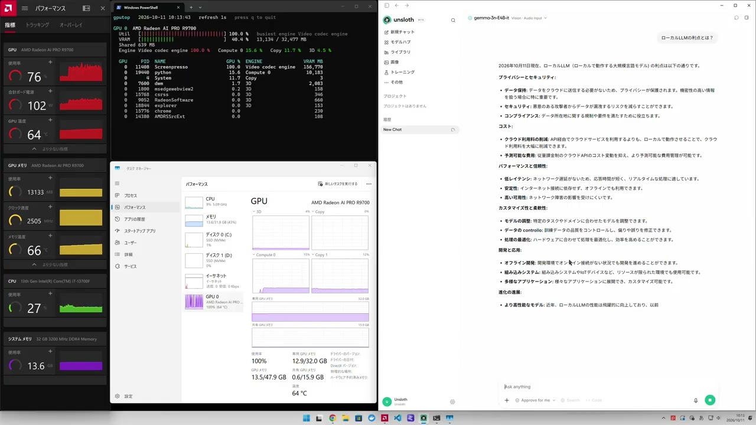The image size is (756, 425).
Task: Open Task Manager navigation hamburger icon
Action: click(x=117, y=184)
